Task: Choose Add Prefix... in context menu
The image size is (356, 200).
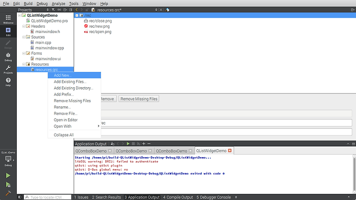Action: [74, 95]
